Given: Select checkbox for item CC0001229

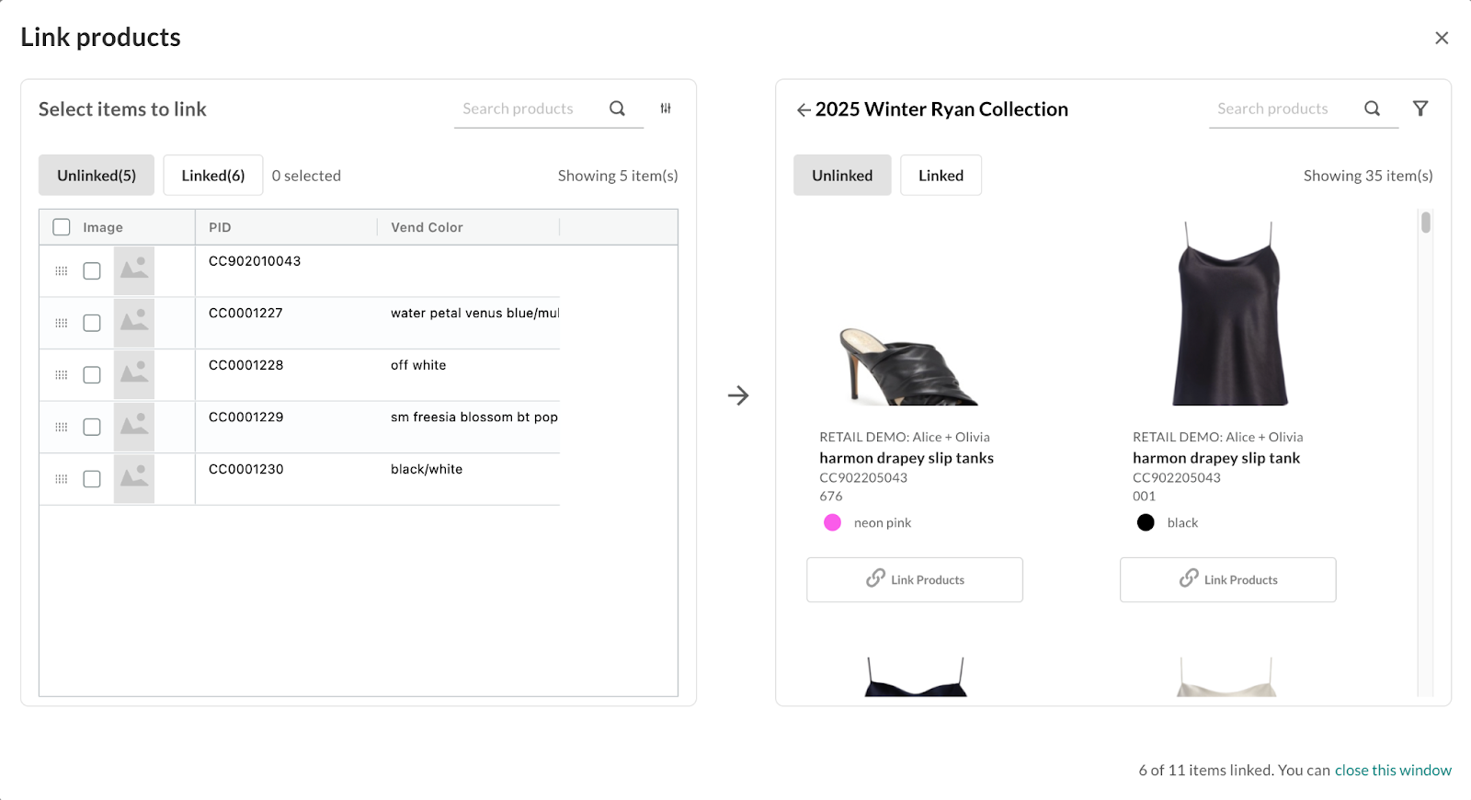Looking at the screenshot, I should 92,428.
